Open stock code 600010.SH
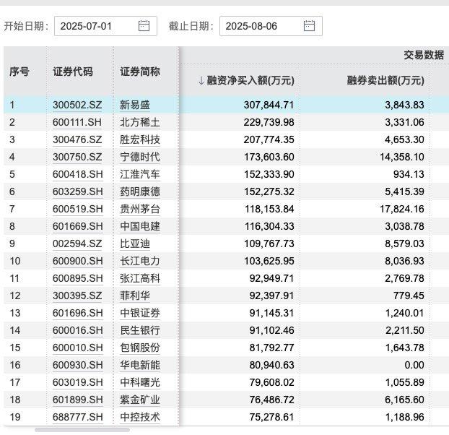 78,348
